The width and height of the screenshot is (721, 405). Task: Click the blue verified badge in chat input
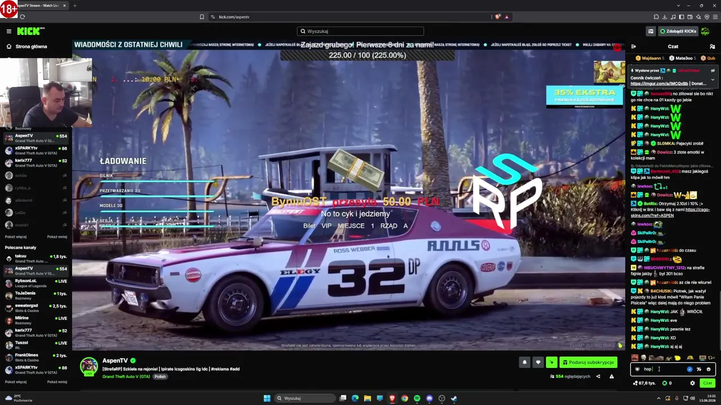689,370
